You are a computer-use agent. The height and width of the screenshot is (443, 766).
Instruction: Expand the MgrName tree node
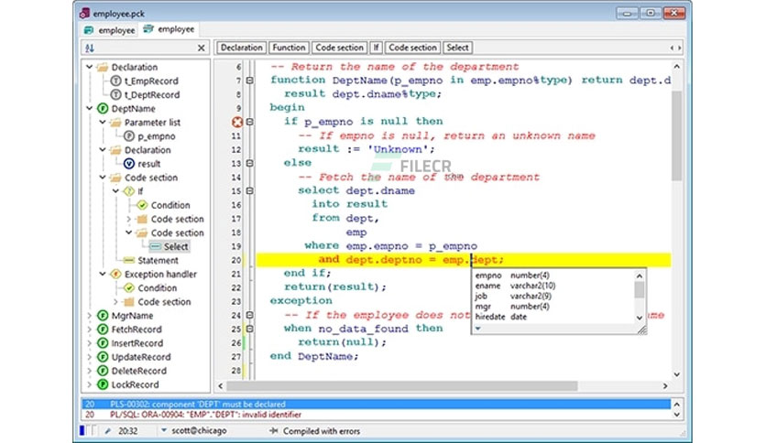[x=90, y=316]
